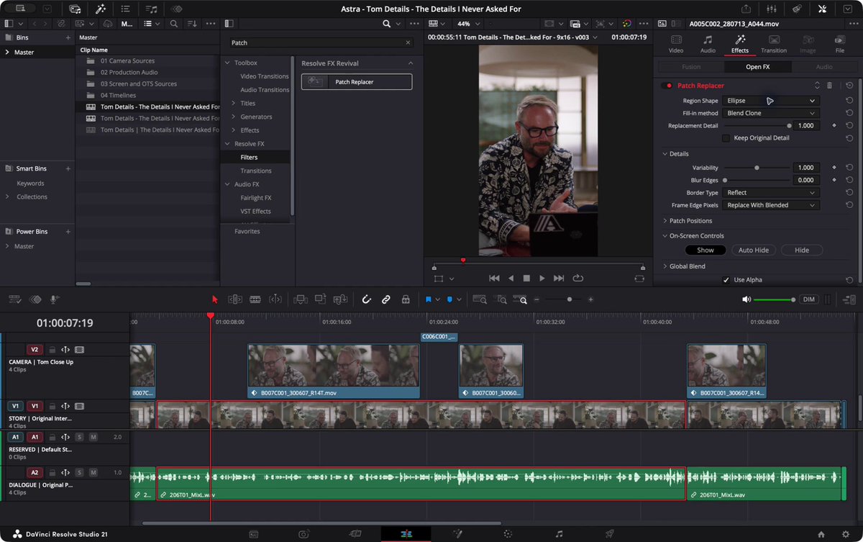Solo the A1 RESERVED audio track
This screenshot has height=542, width=863.
(79, 437)
